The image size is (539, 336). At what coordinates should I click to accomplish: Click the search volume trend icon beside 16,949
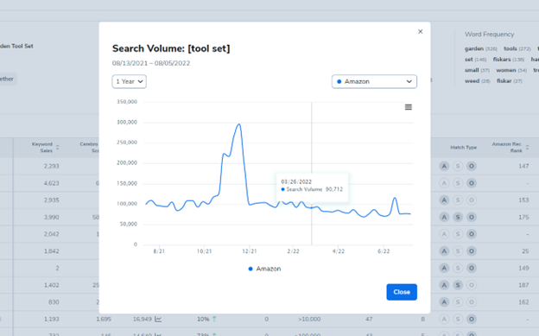158,319
